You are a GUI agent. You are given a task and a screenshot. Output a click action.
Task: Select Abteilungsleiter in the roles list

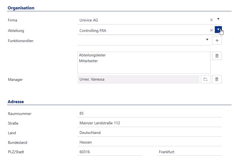point(92,55)
